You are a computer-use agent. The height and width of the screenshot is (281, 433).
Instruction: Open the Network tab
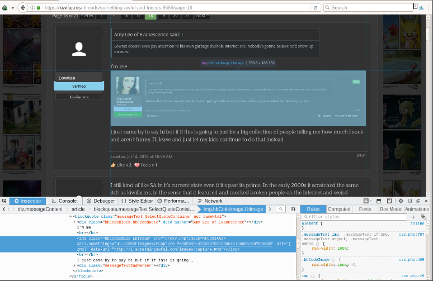pyautogui.click(x=210, y=201)
